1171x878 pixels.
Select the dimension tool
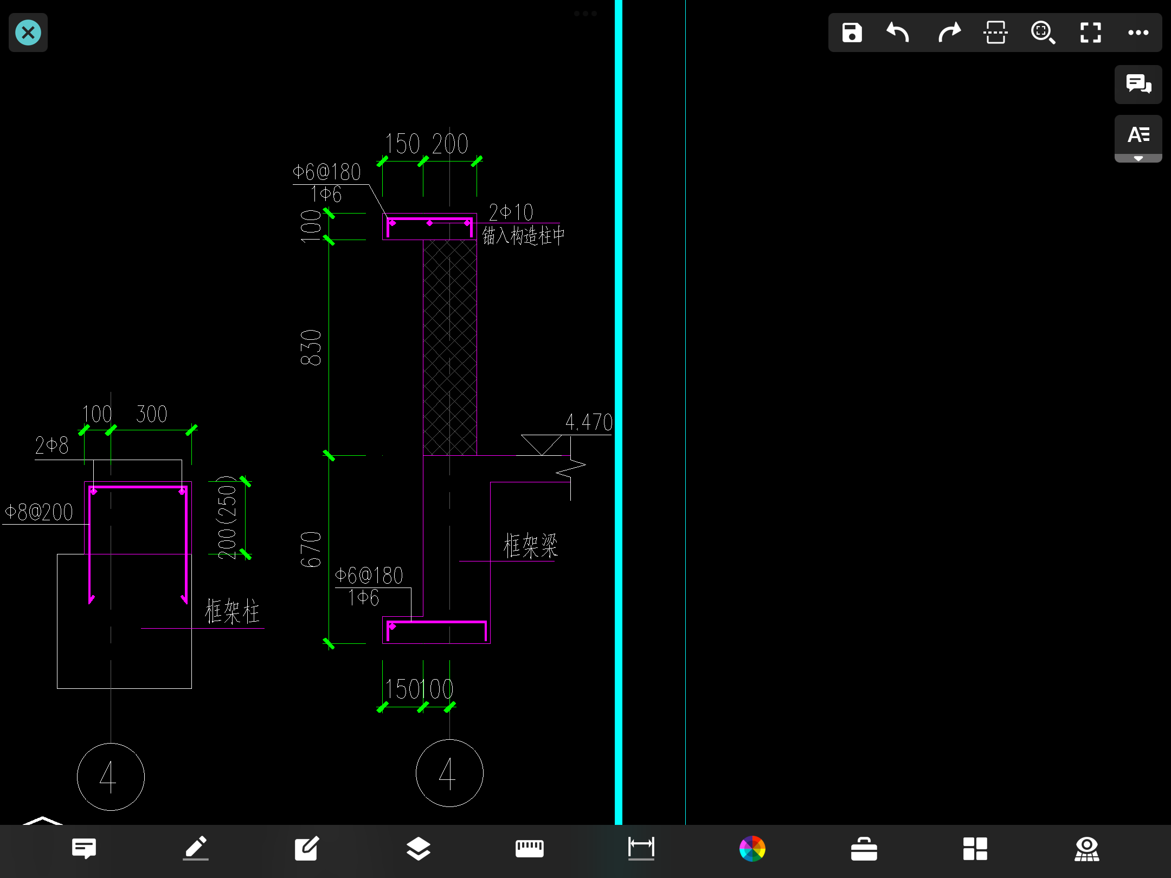pyautogui.click(x=641, y=849)
